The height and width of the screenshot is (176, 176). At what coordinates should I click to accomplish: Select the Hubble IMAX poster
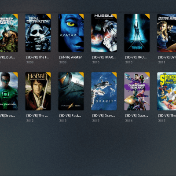coord(104,33)
